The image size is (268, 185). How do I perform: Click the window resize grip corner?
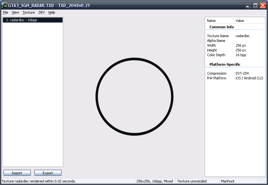point(265,182)
